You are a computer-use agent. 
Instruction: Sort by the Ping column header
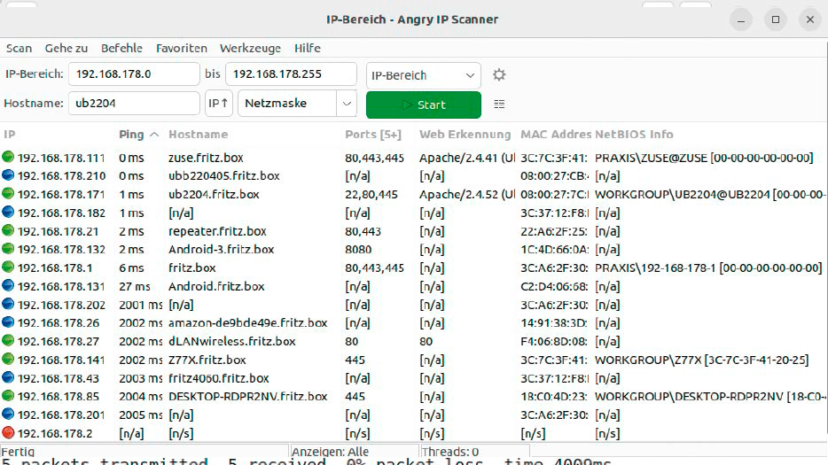pyautogui.click(x=138, y=135)
